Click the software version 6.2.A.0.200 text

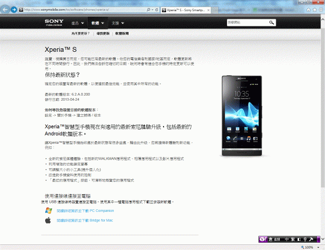81,94
